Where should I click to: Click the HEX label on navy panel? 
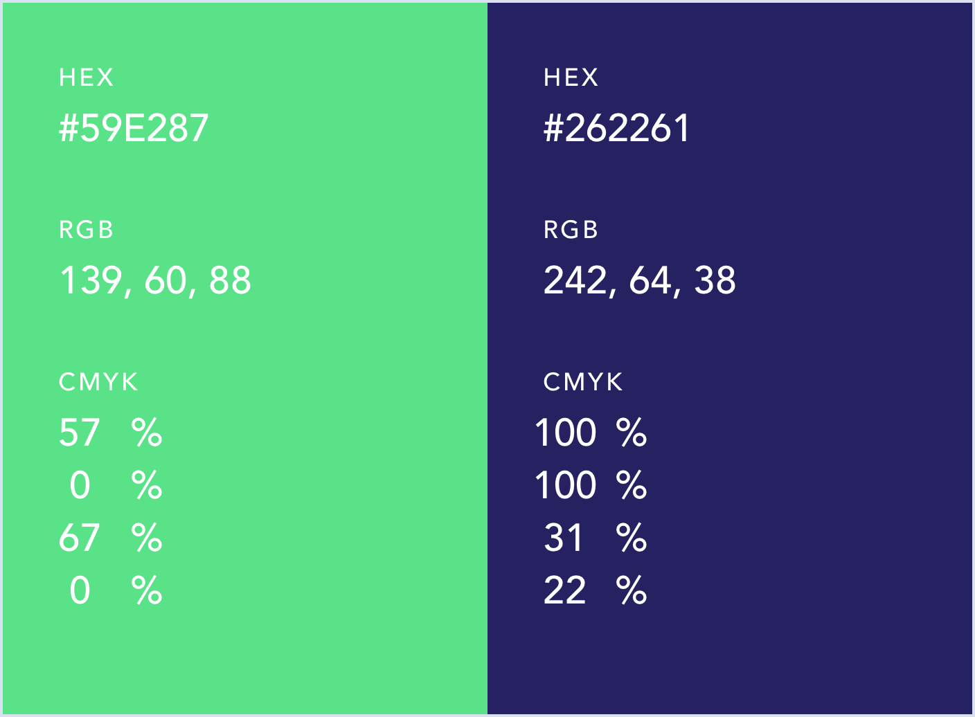[571, 77]
